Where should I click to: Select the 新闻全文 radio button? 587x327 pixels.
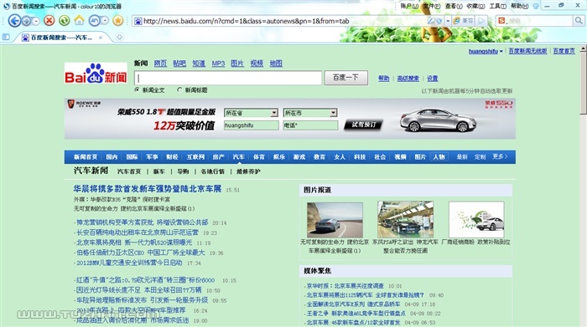(x=137, y=90)
